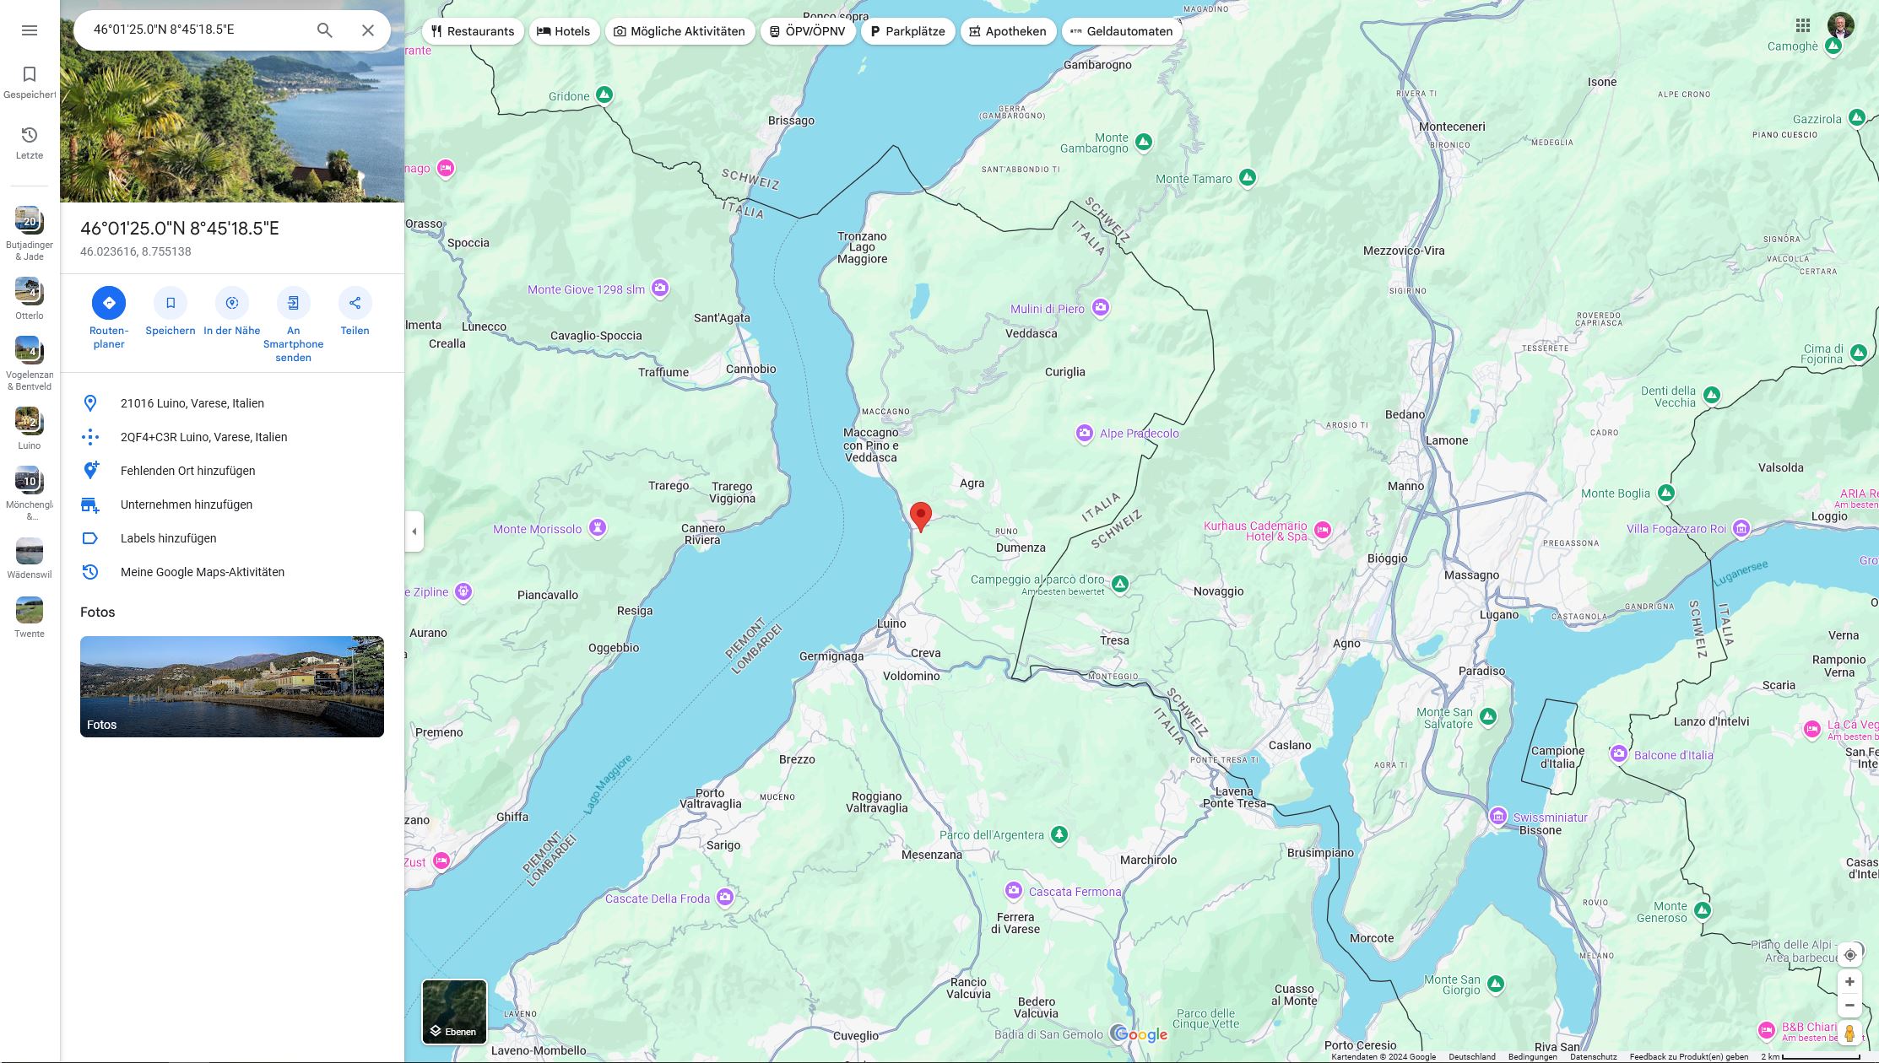This screenshot has width=1879, height=1063.
Task: Click the Routenplaner directions icon
Action: pos(109,303)
